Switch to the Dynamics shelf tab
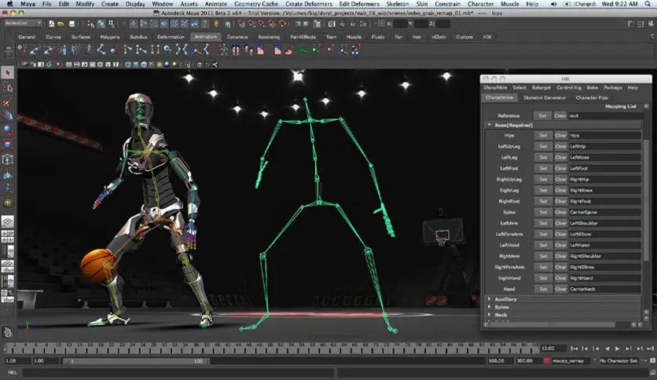This screenshot has width=657, height=380. point(237,37)
